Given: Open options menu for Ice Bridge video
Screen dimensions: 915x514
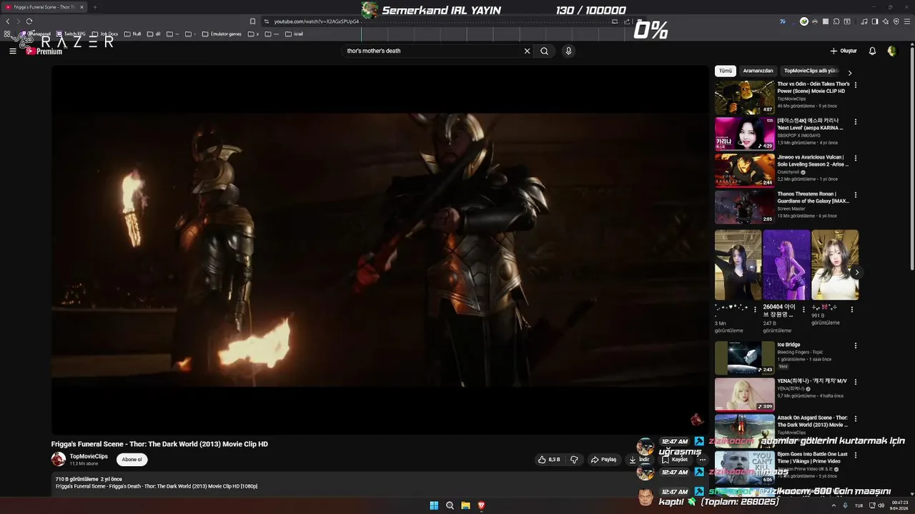Looking at the screenshot, I should tap(856, 346).
